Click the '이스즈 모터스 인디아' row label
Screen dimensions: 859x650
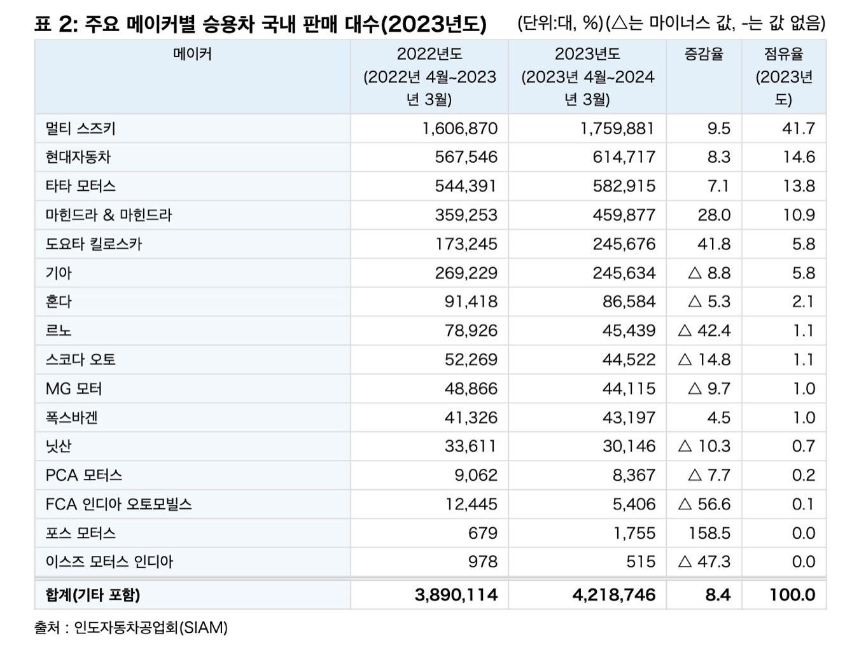[109, 562]
